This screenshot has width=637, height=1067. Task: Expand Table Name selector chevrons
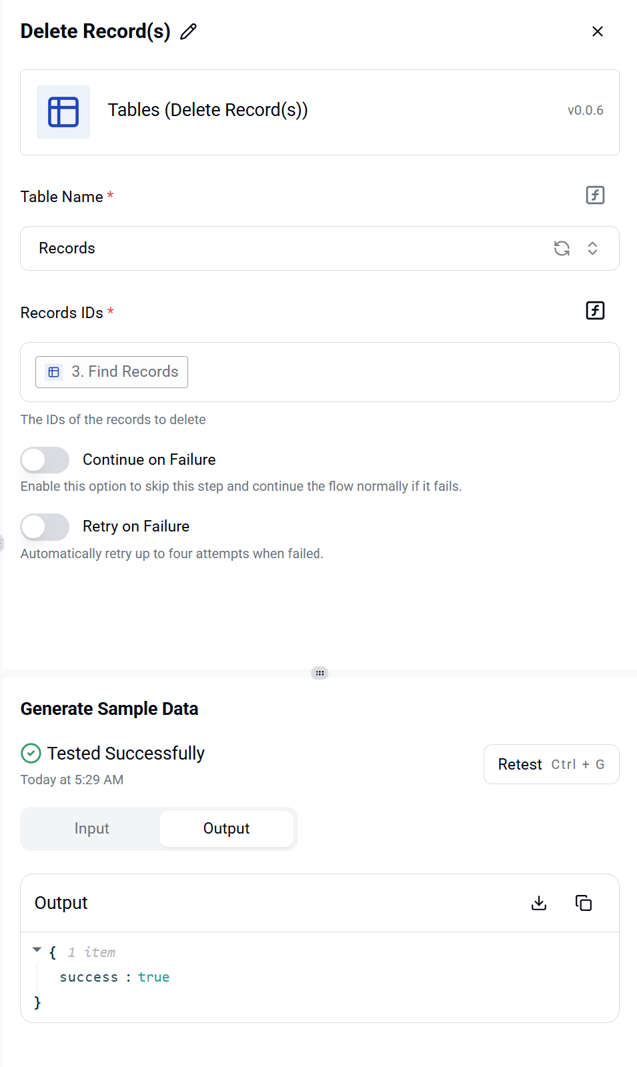coord(592,249)
